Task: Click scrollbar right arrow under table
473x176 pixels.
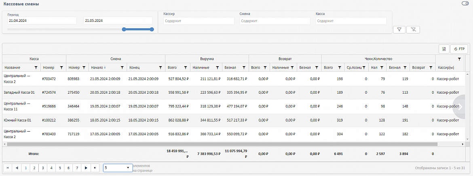Action: click(x=463, y=145)
